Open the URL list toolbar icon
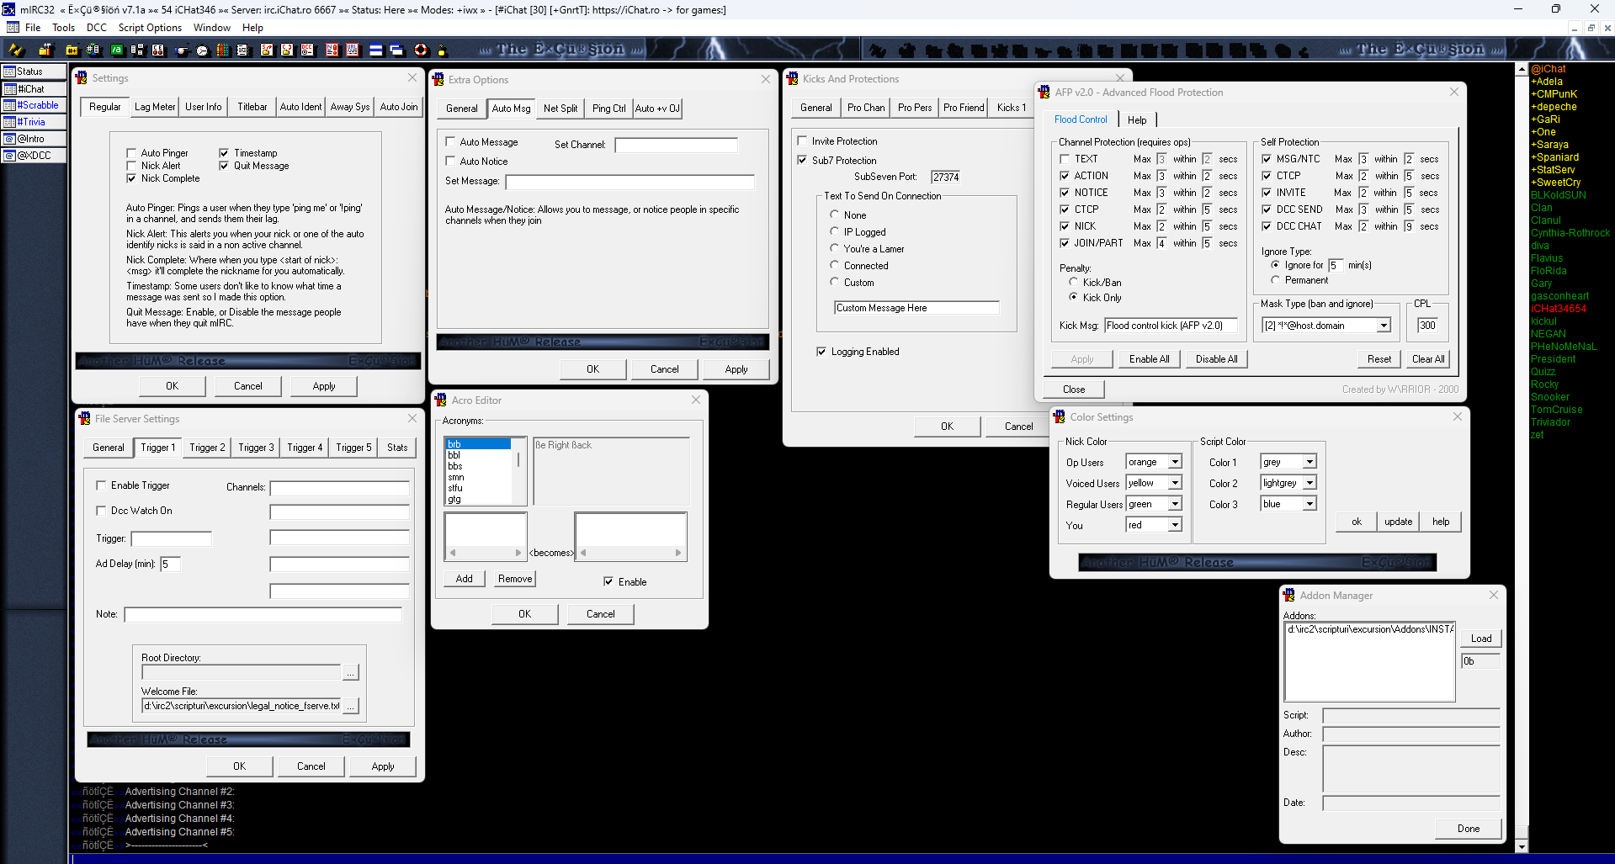This screenshot has width=1615, height=864. (352, 50)
